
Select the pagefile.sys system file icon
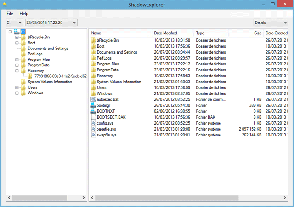tap(93, 129)
